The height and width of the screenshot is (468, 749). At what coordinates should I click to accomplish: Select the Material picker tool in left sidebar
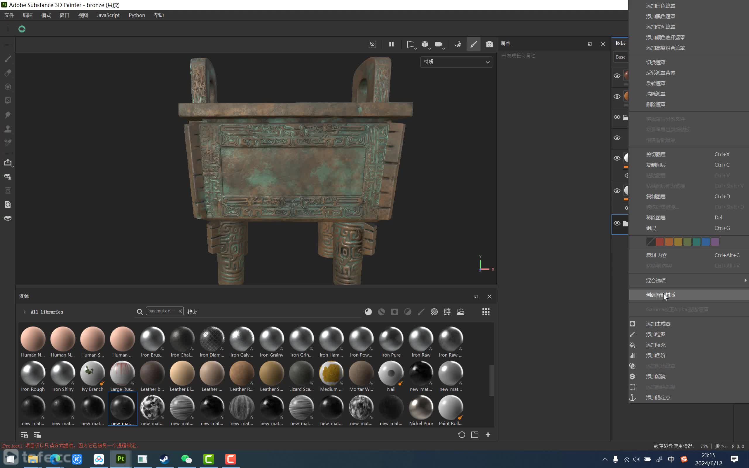click(x=8, y=143)
